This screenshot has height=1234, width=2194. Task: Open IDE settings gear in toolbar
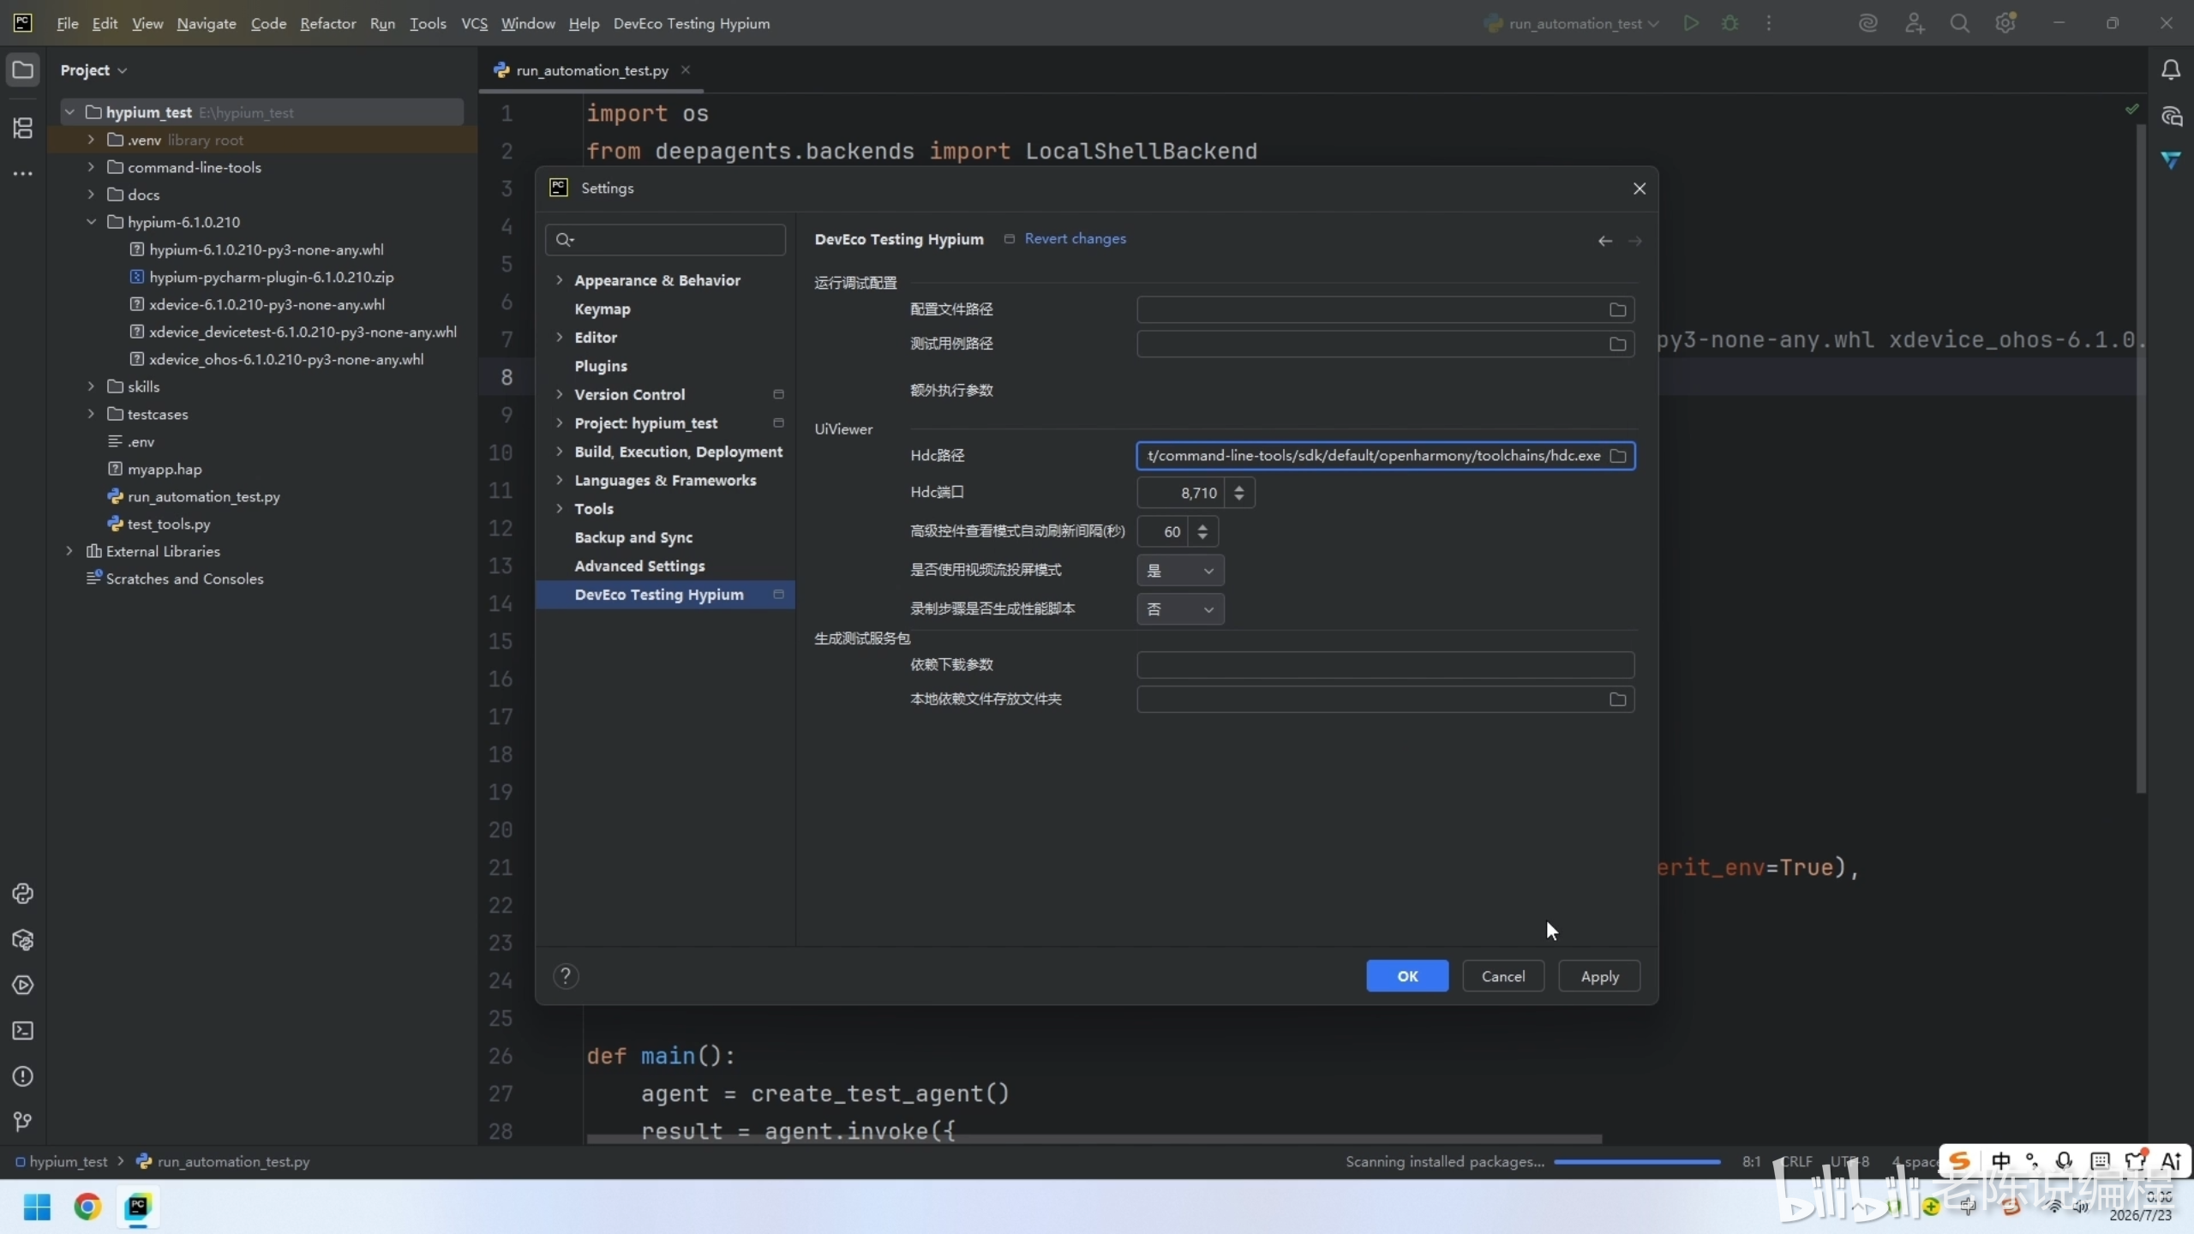point(2005,23)
